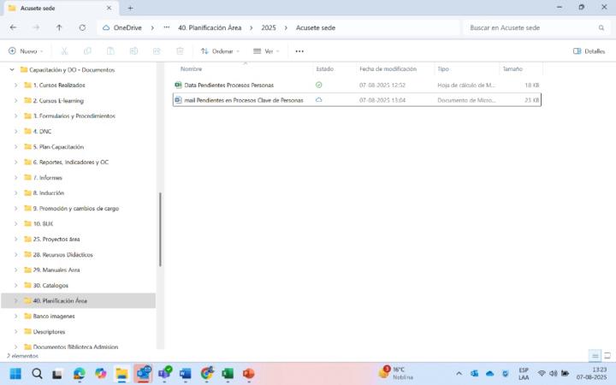Collapse Capacitación y DO - Documentos tree
The image size is (616, 385).
11,69
